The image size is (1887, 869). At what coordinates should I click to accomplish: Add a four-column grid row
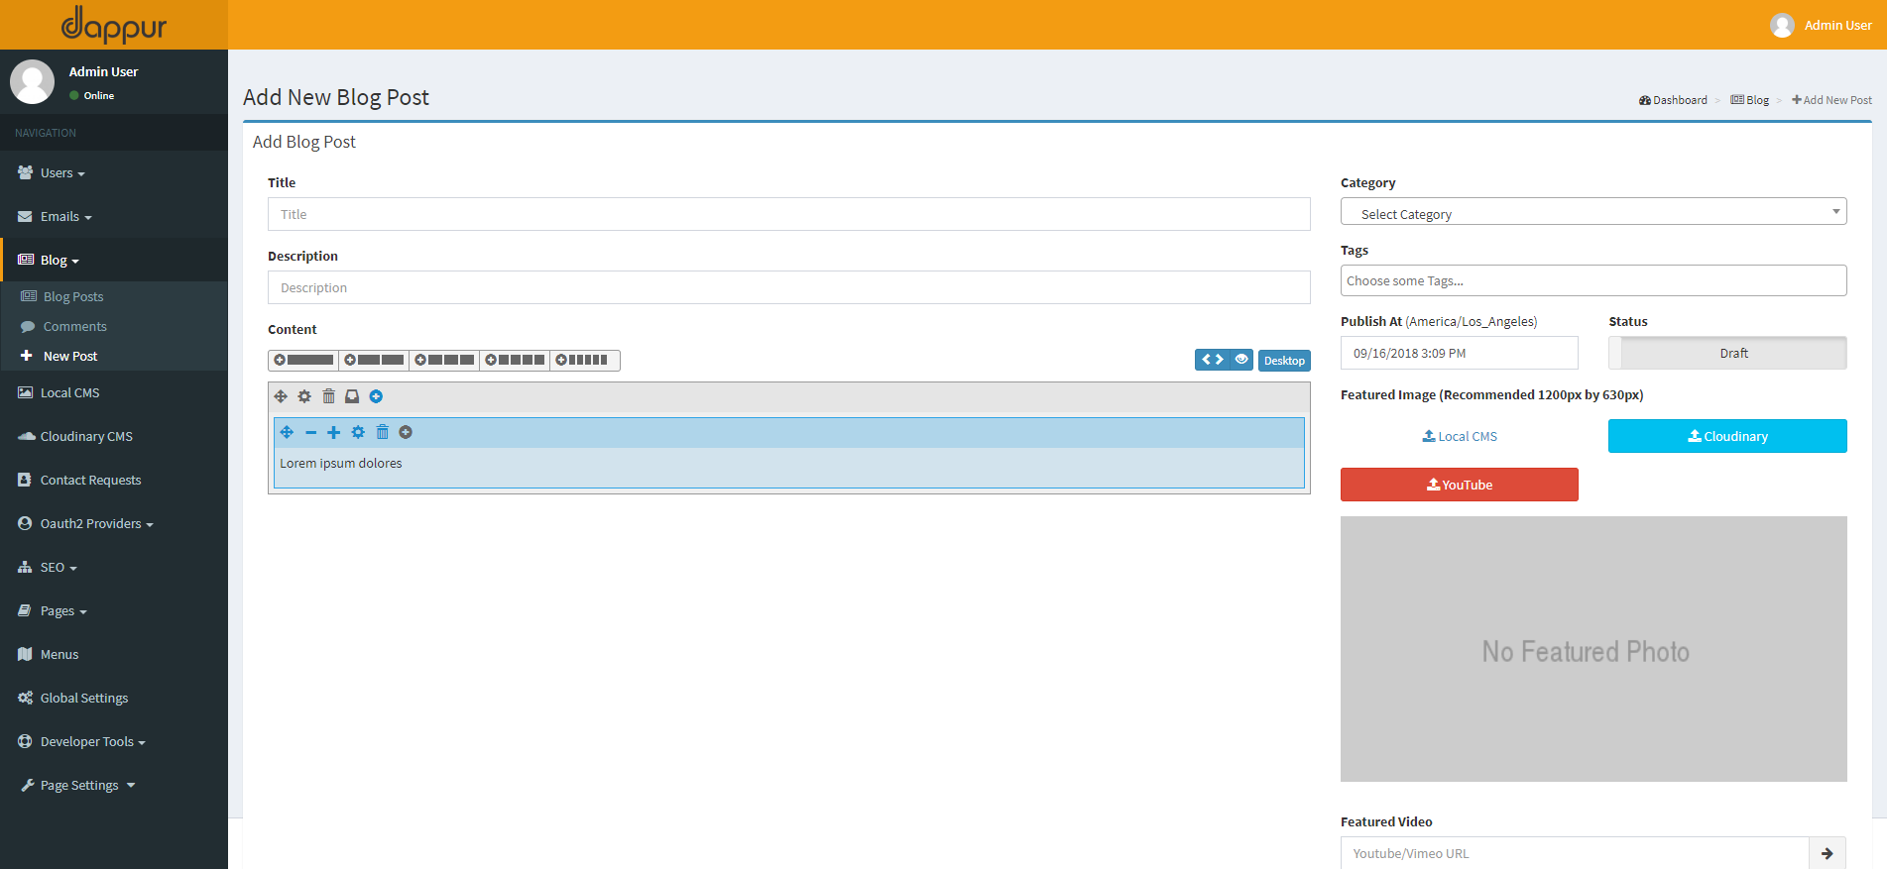click(x=515, y=360)
